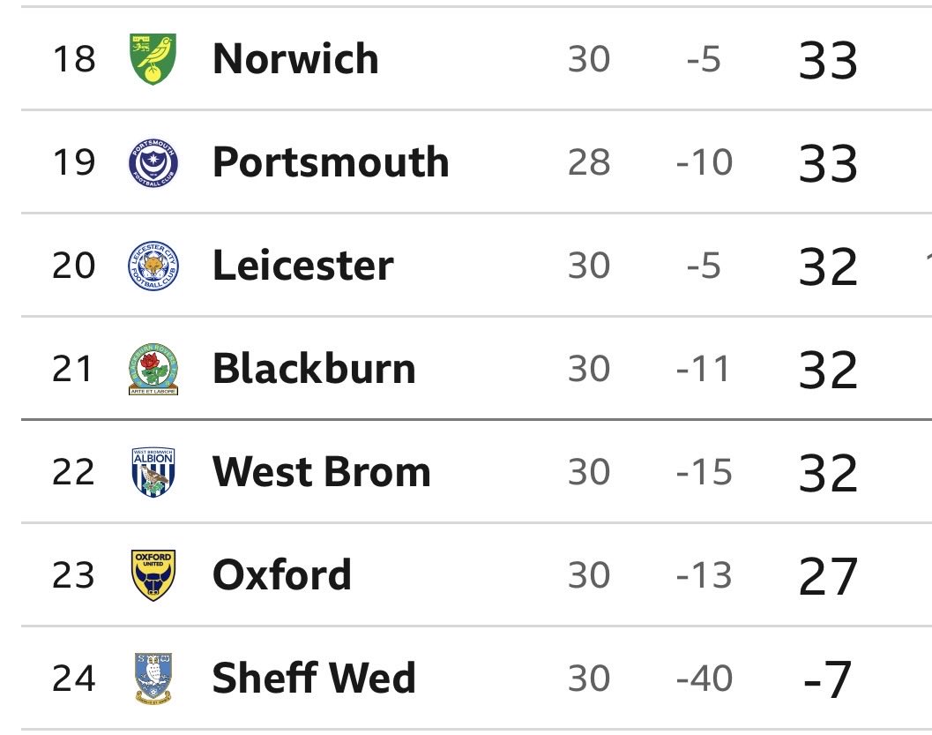The image size is (932, 735).
Task: Open the Sheff Wed team page
Action: (314, 679)
